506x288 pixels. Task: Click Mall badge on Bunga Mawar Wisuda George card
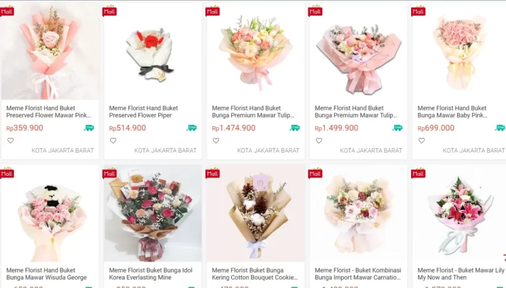(x=7, y=173)
